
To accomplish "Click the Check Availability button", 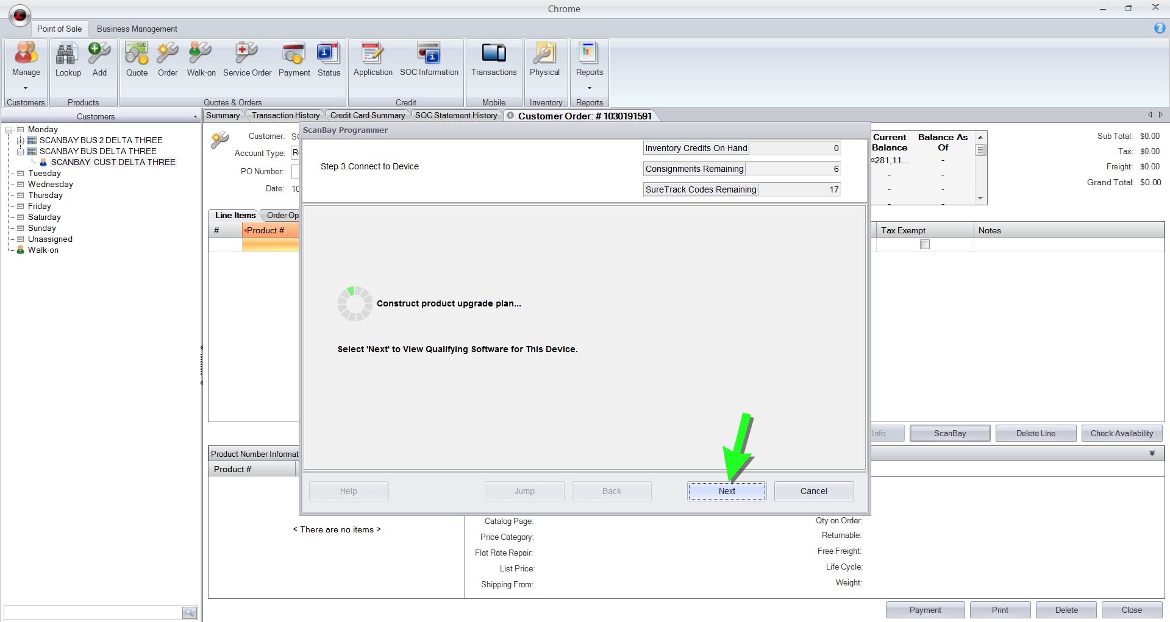I will click(1121, 433).
